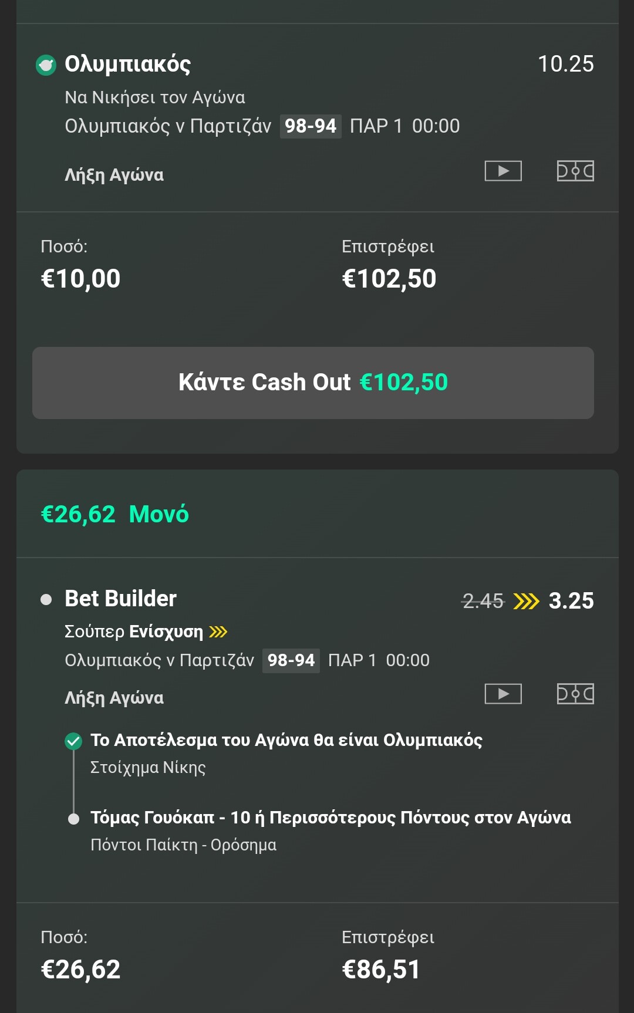Screen dimensions: 634x1013
Task: Tap Τόμας Γουόκαπ 10 points selection
Action: (331, 818)
